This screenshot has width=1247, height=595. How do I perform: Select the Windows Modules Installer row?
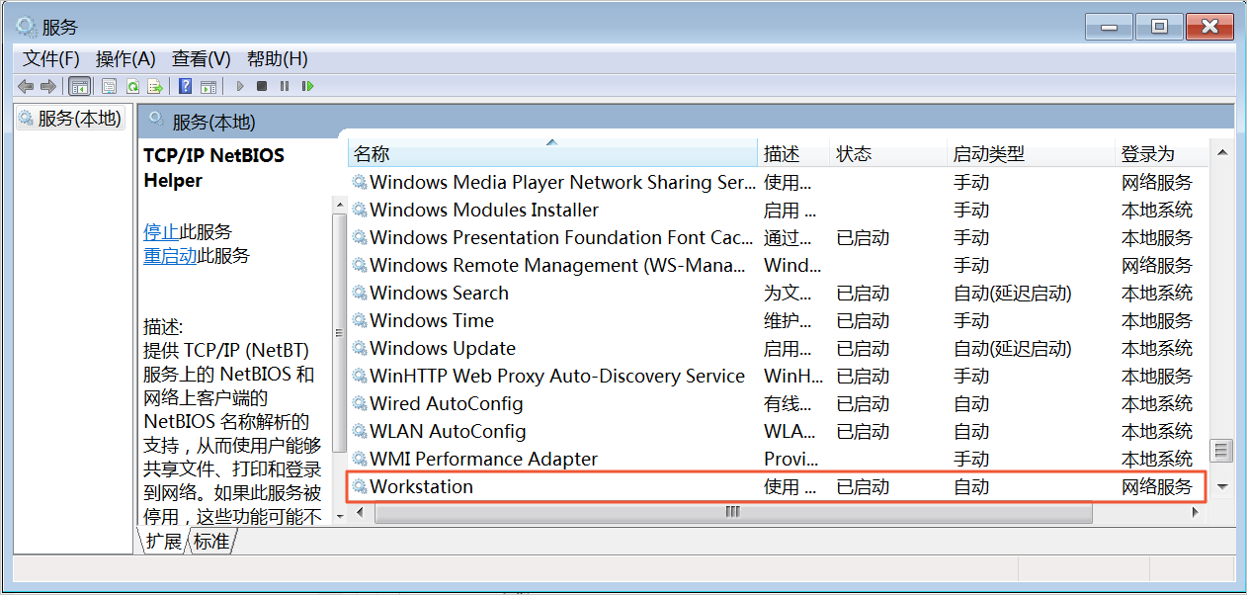tap(778, 210)
